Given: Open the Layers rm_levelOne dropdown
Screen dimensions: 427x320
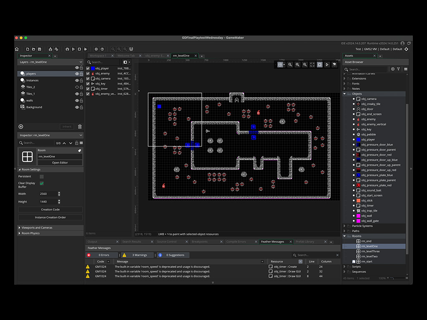Looking at the screenshot, I should 49,62.
